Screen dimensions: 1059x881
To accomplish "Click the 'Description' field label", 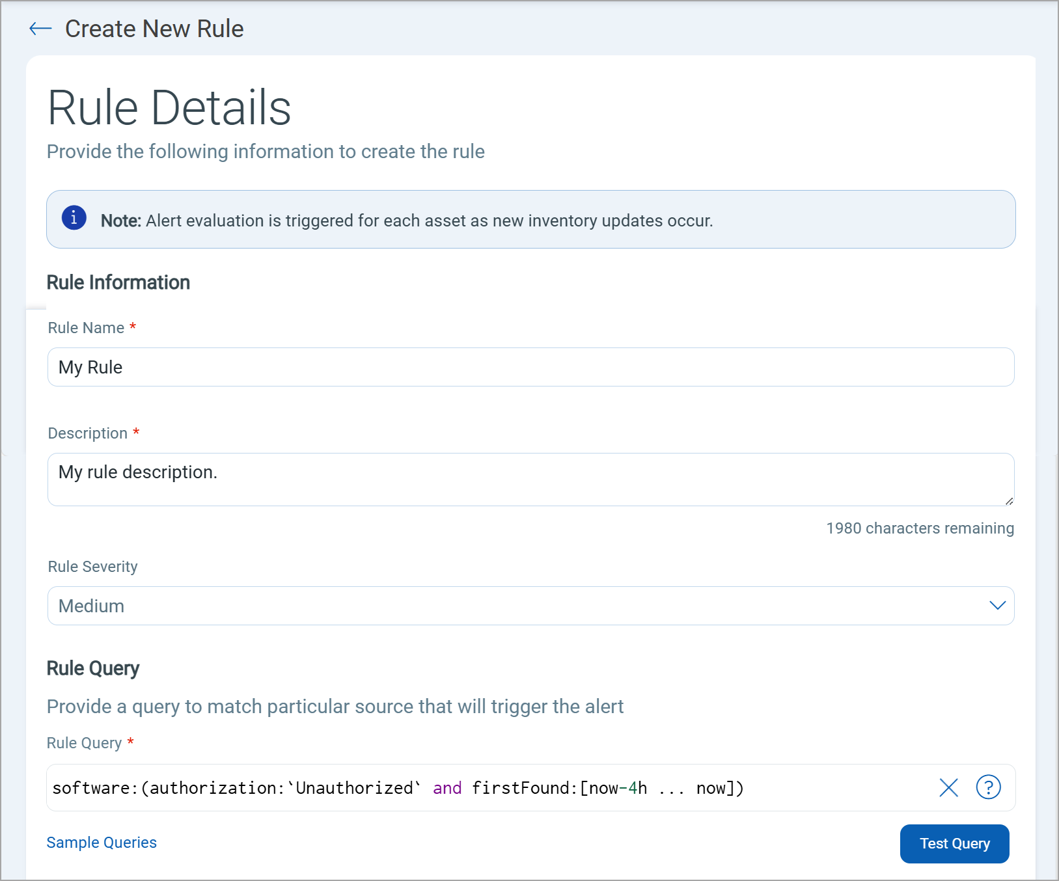I will [x=88, y=433].
